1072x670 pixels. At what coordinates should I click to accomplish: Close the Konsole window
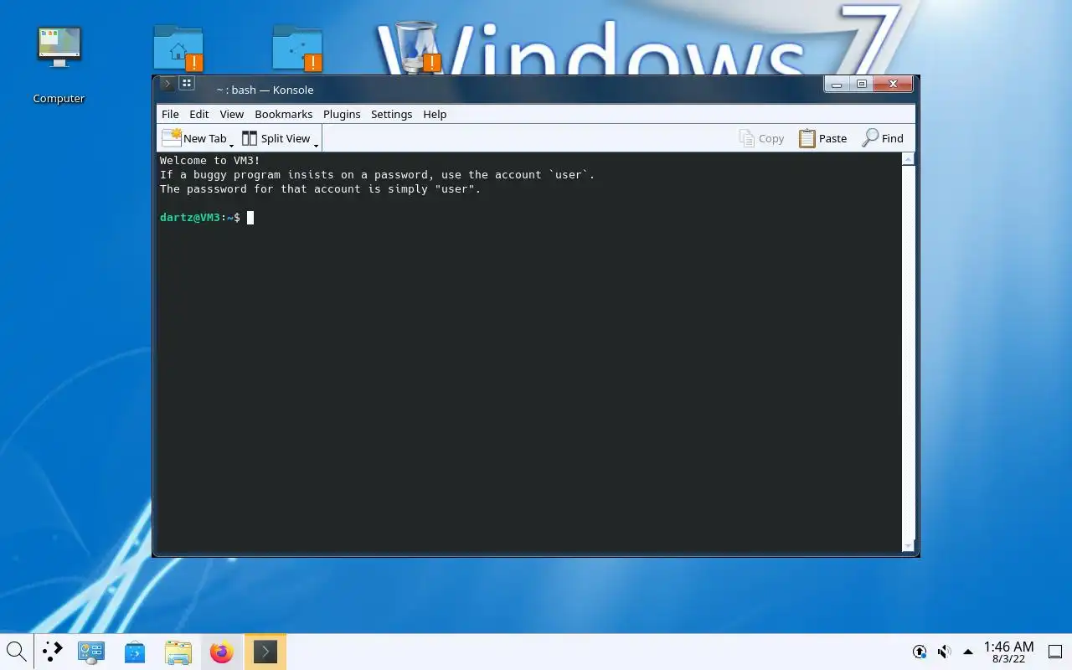[893, 85]
